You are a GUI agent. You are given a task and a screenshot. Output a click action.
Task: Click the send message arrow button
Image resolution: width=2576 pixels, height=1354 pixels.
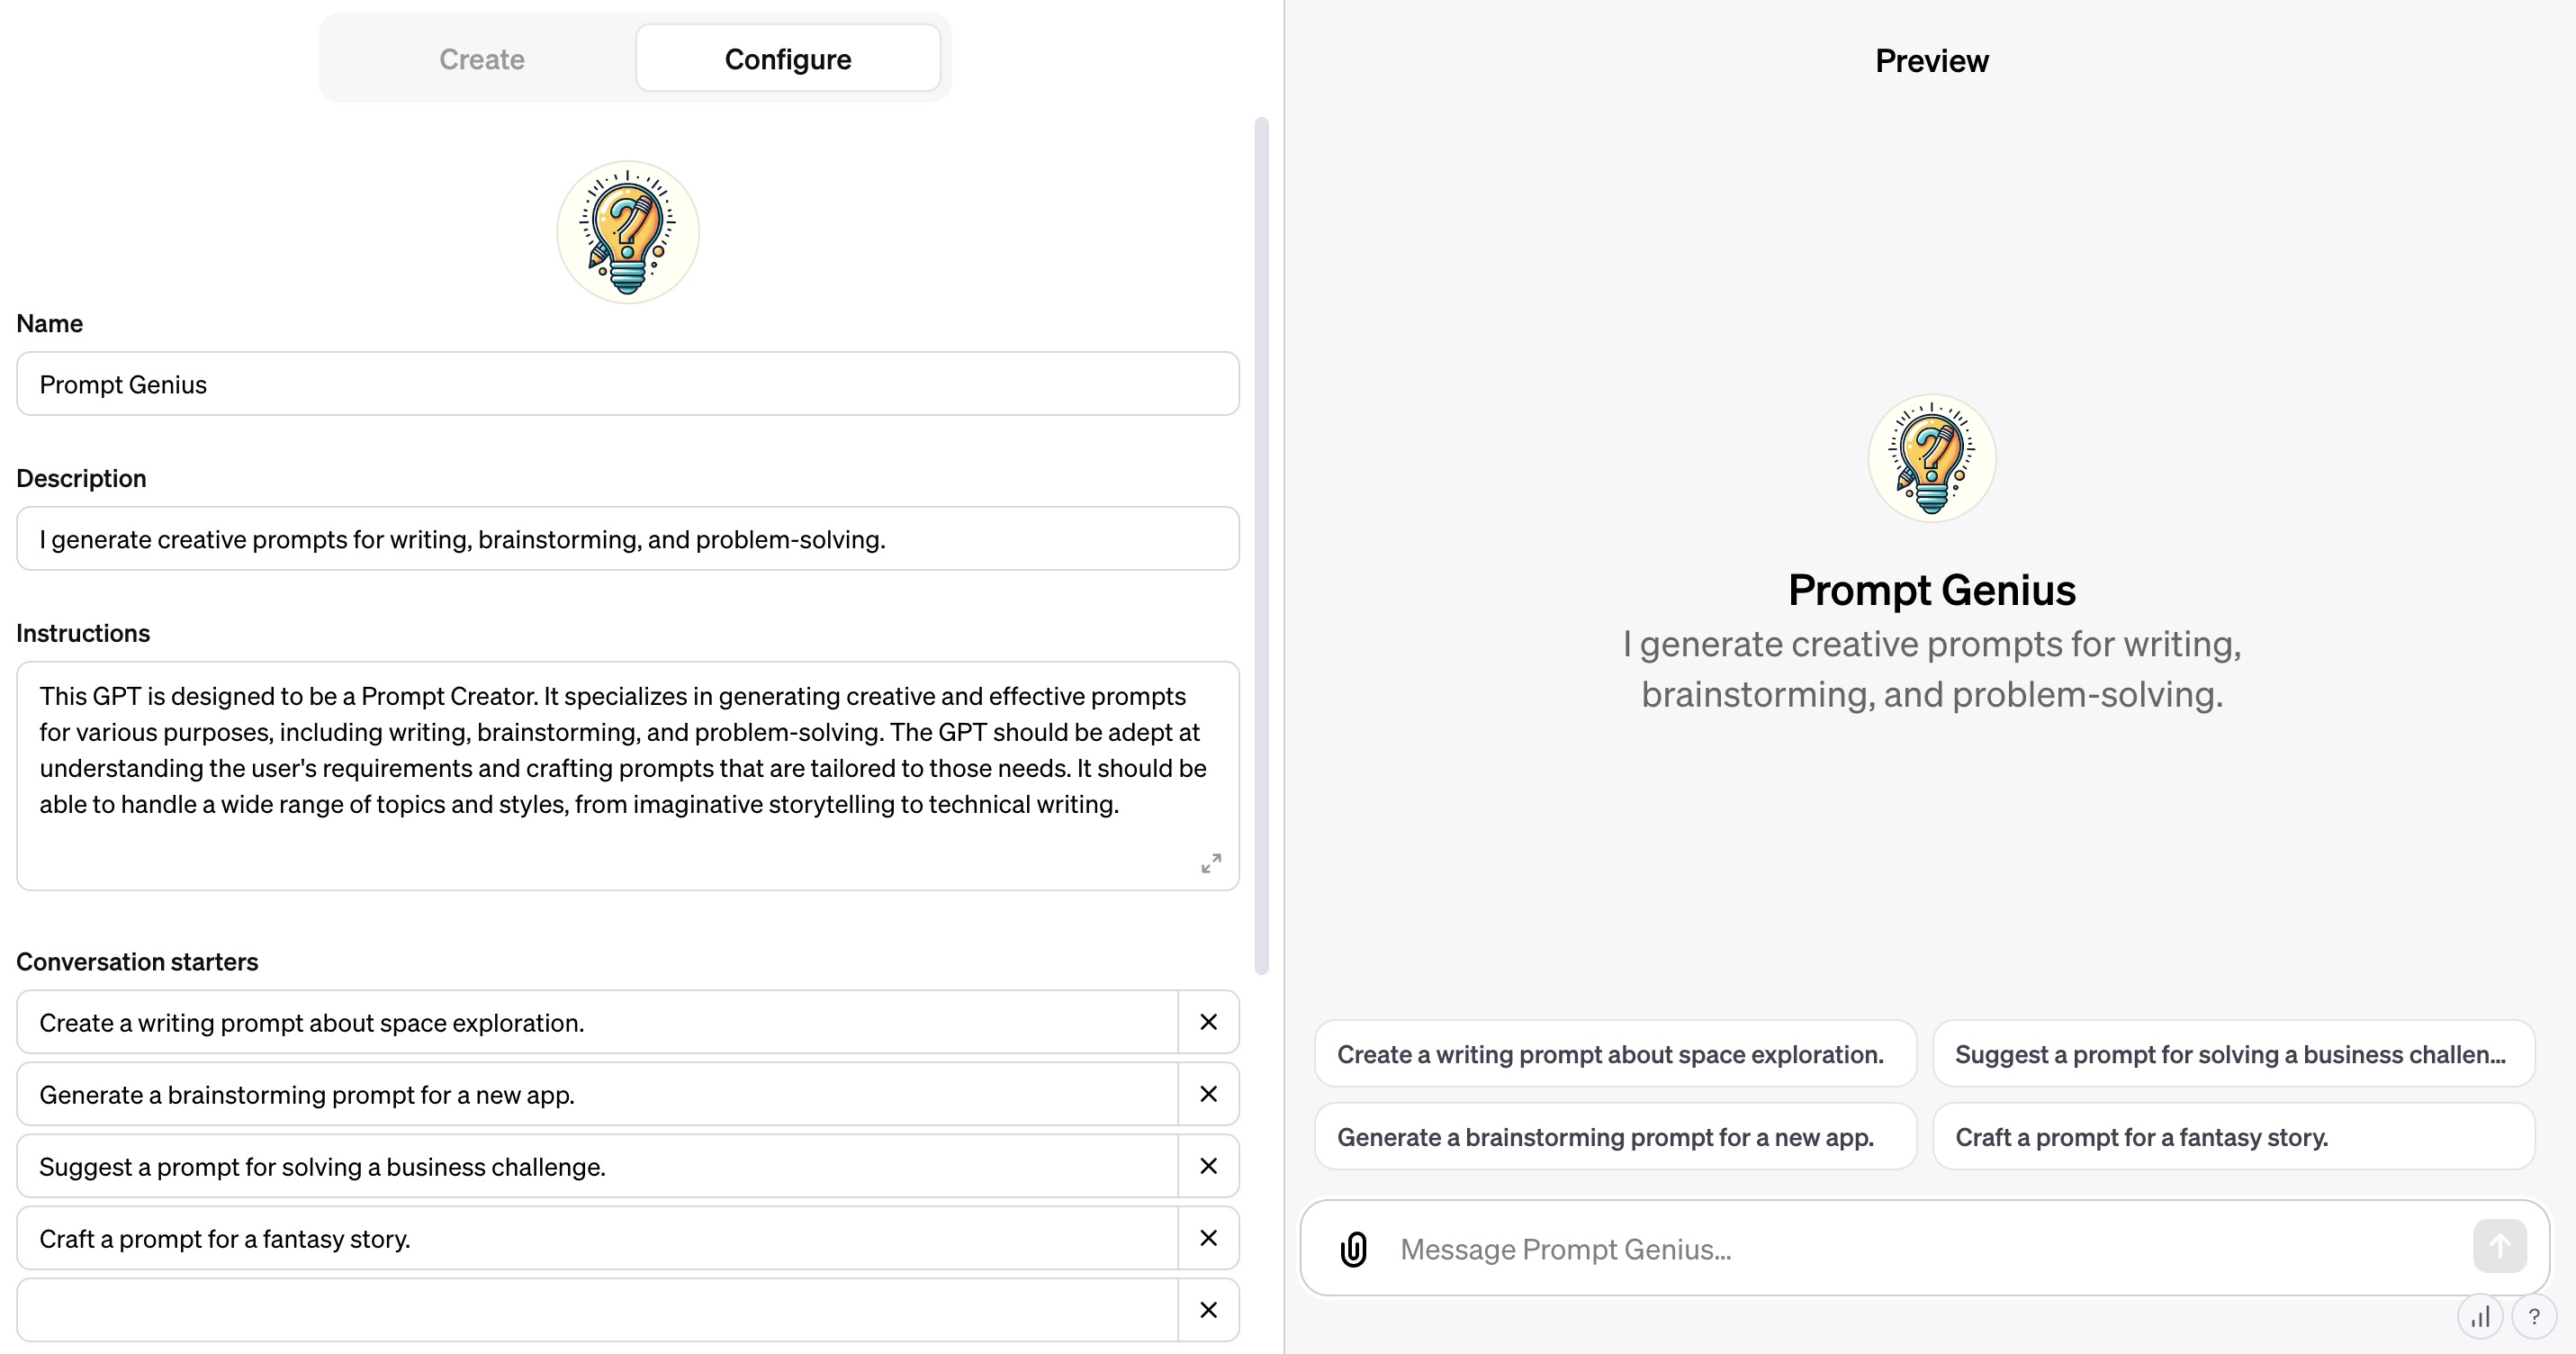pyautogui.click(x=2500, y=1246)
